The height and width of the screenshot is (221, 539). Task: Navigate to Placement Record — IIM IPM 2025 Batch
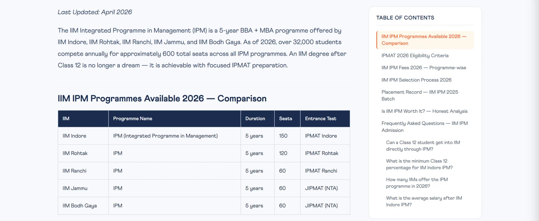click(x=420, y=95)
